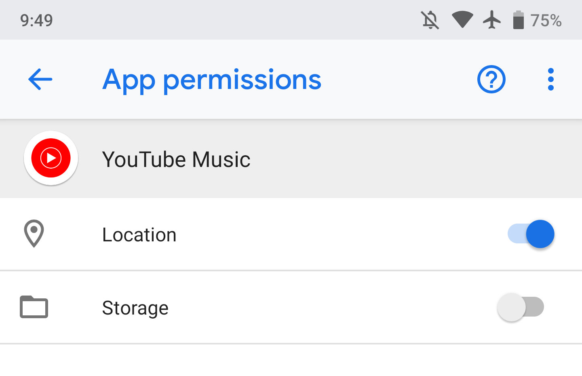Go back using the blue arrow

(x=40, y=79)
